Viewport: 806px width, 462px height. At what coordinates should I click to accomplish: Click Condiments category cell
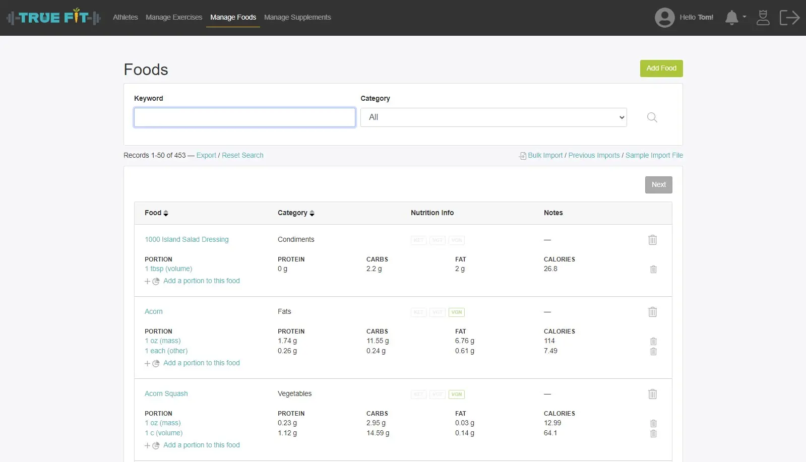[296, 240]
